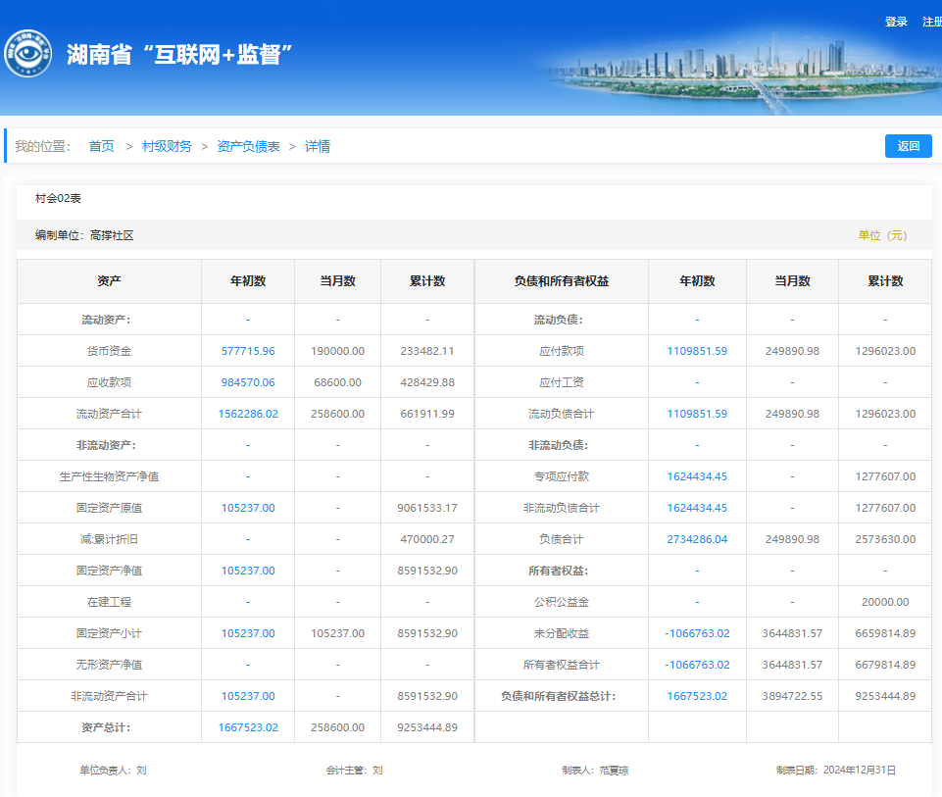Click 公积公益金 累计数 cell 20000.00
The height and width of the screenshot is (797, 942).
[885, 602]
